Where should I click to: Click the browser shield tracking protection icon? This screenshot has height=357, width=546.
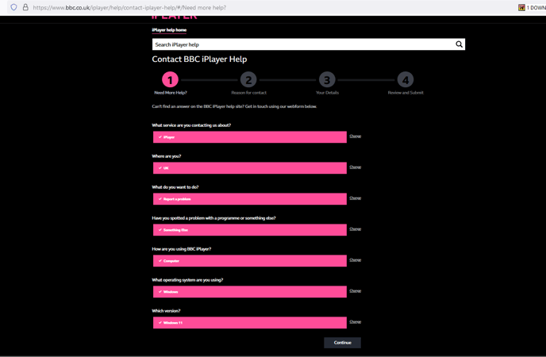click(x=13, y=7)
